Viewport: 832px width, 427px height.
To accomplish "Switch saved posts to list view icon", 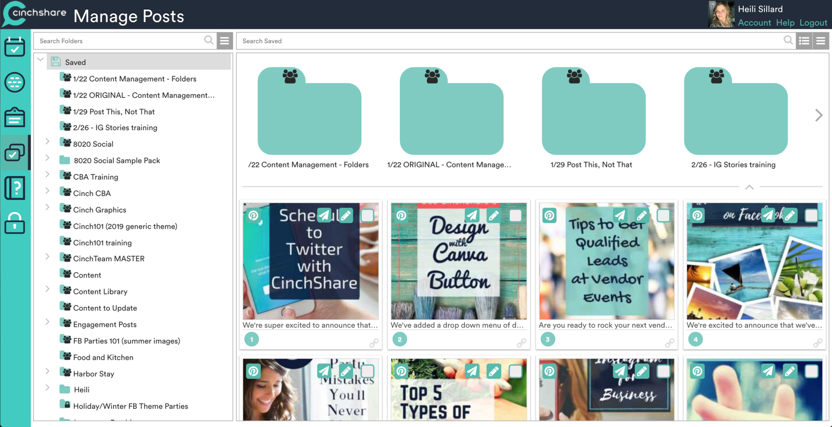I will coord(804,41).
